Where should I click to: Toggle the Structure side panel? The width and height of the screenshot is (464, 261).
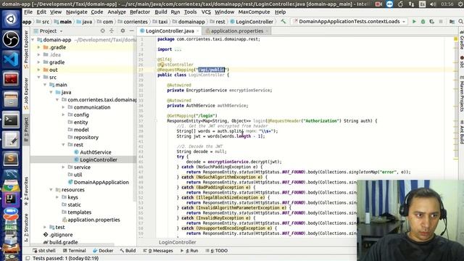coord(26,227)
